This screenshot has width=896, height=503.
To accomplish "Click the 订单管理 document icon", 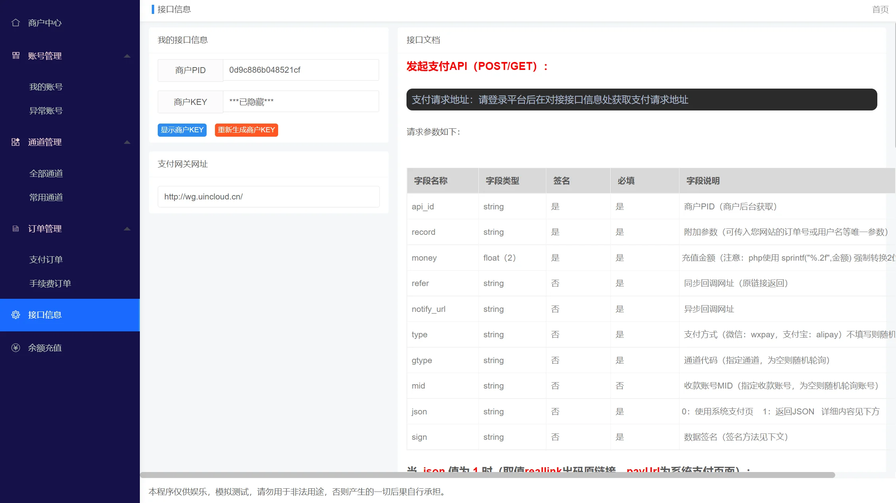I will click(15, 228).
